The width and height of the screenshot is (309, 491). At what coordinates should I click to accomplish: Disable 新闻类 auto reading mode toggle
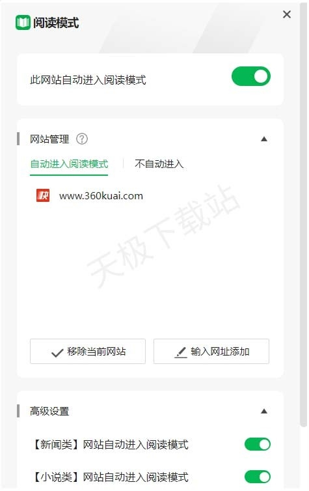click(x=258, y=444)
